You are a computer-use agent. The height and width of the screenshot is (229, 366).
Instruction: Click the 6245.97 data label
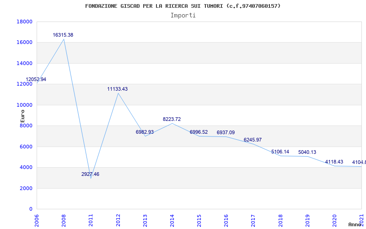click(253, 140)
